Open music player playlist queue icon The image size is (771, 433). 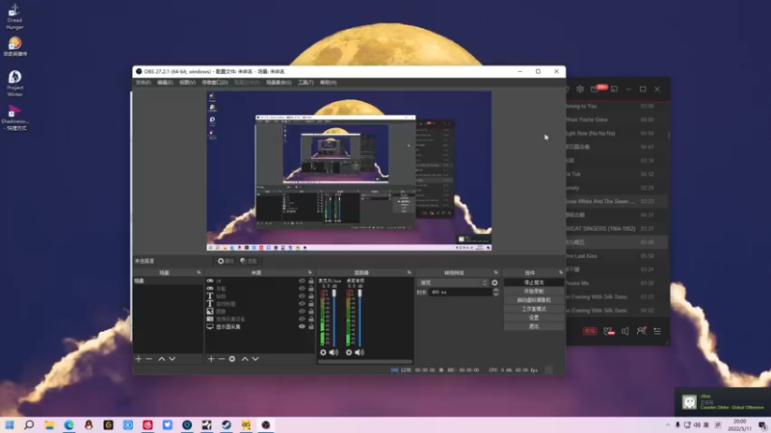pos(657,331)
